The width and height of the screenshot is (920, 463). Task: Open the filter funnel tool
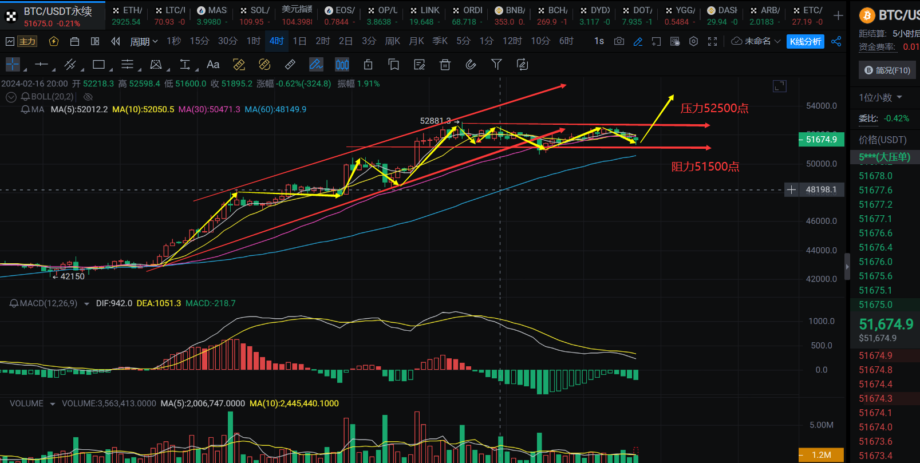click(x=496, y=65)
